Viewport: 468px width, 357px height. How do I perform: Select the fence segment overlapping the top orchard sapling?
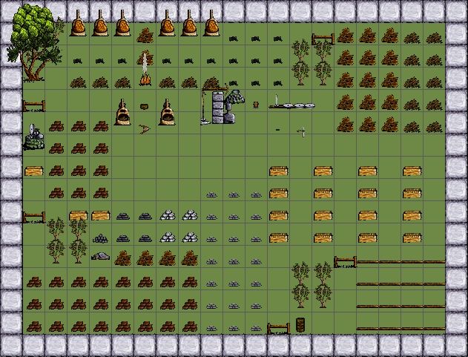[323, 39]
